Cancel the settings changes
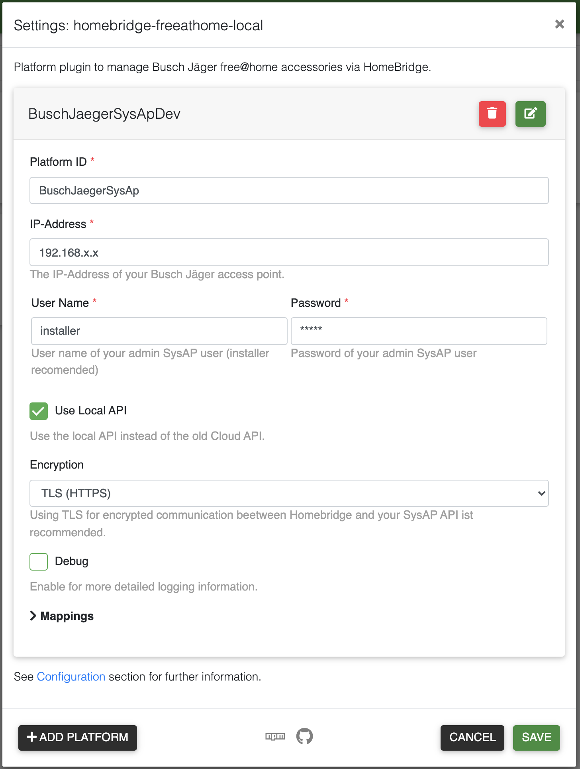Screen dimensions: 580x769 [x=472, y=738]
